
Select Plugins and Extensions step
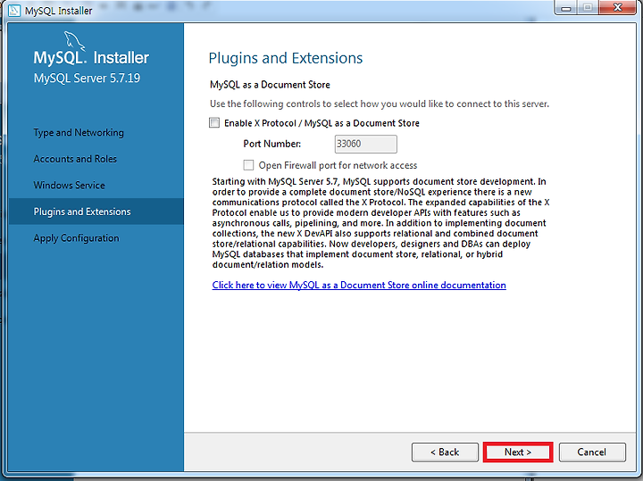click(96, 211)
